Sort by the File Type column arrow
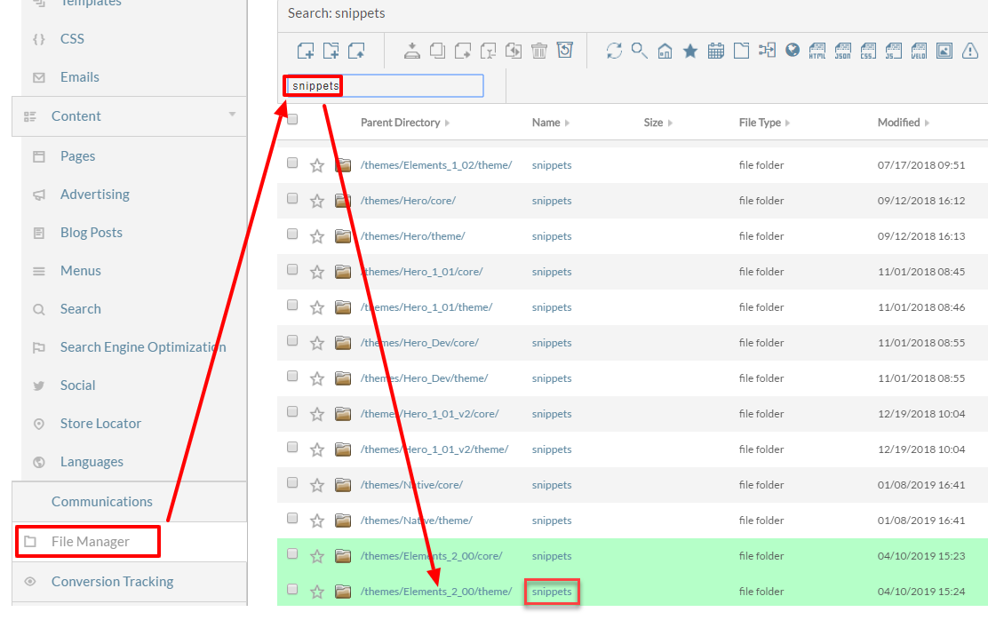988x628 pixels. click(x=787, y=123)
